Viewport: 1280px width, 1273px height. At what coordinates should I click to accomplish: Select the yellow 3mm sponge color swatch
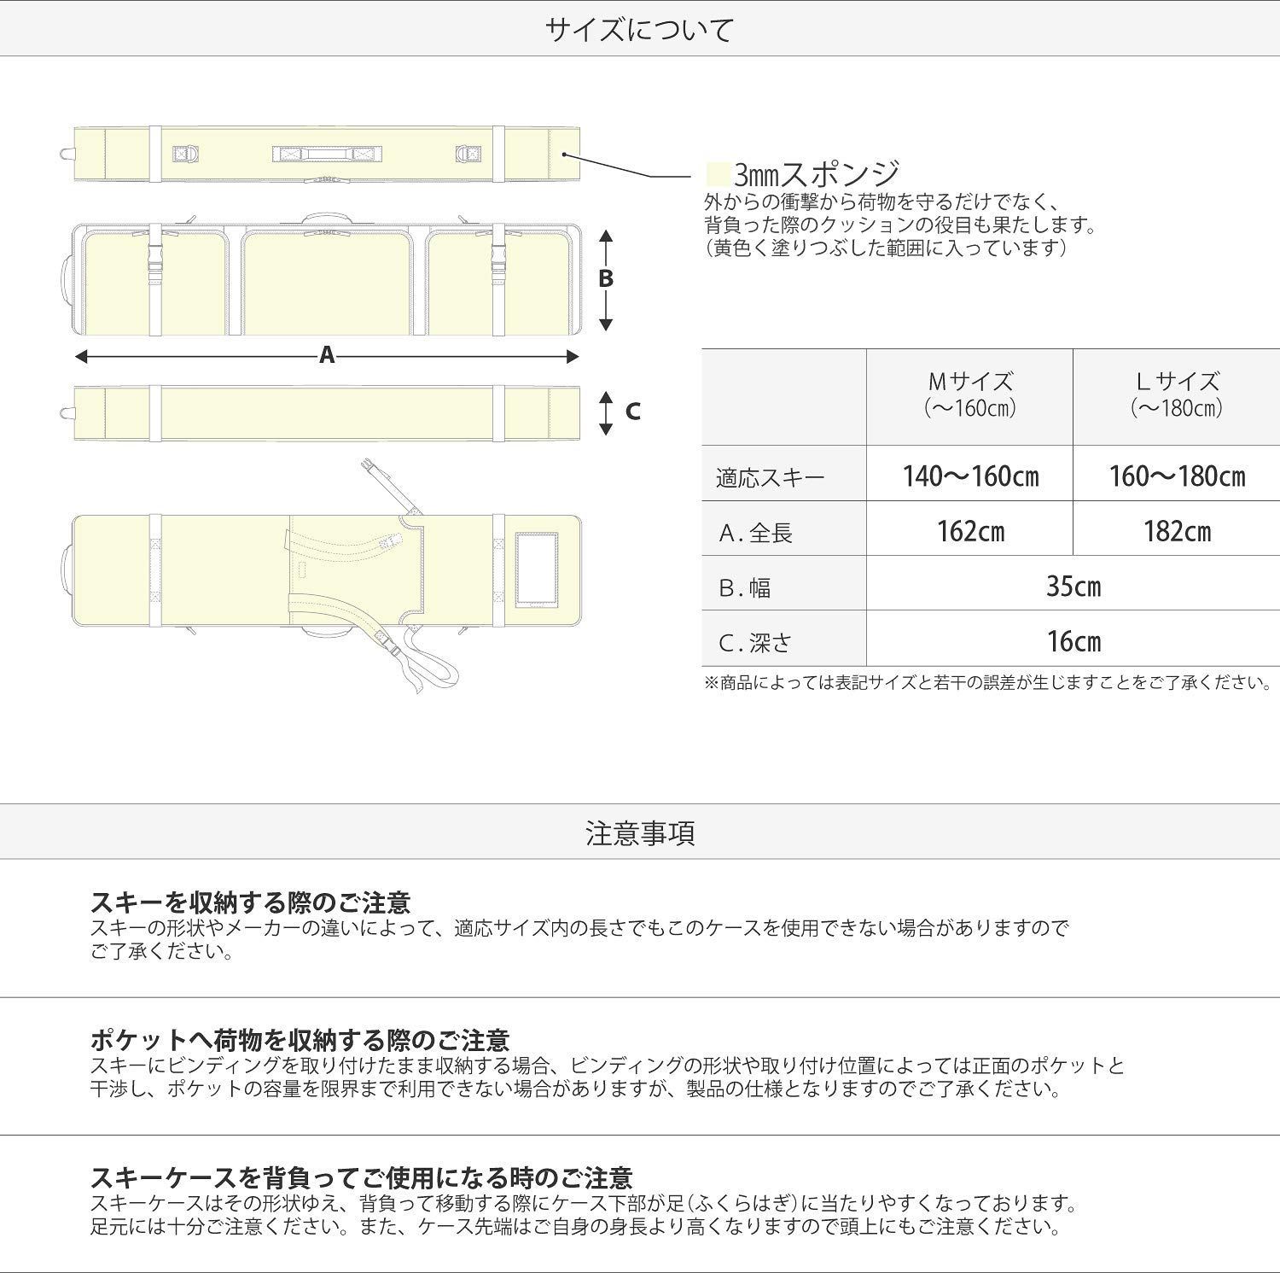717,174
